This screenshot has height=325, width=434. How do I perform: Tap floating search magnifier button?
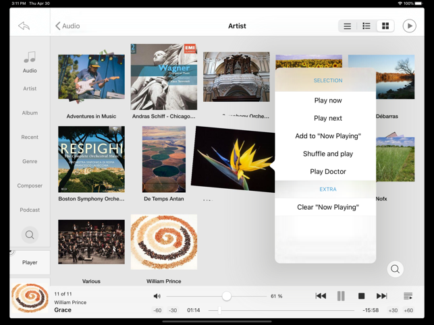click(395, 269)
